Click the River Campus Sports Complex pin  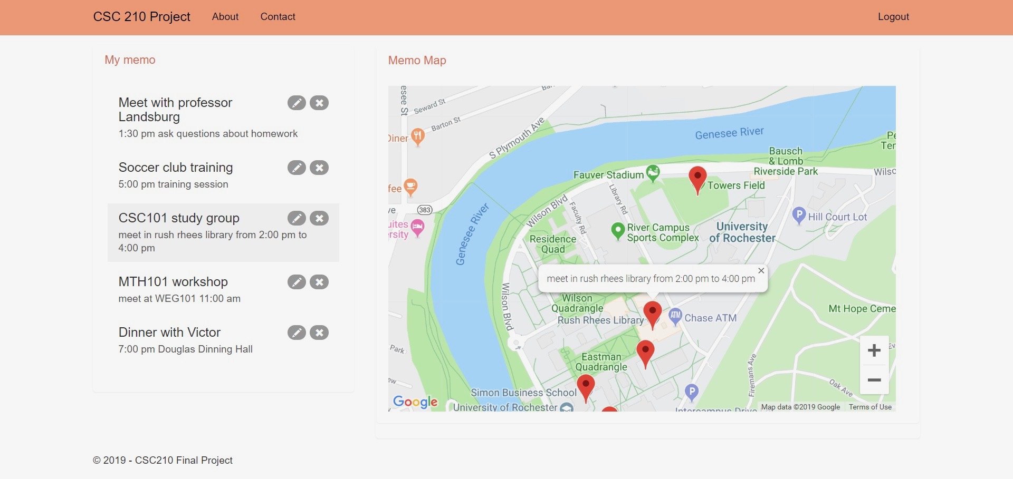[x=618, y=231]
